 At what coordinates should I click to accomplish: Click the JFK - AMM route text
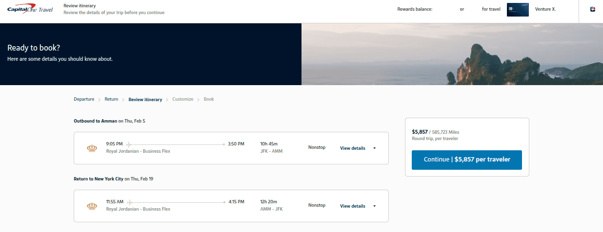pos(272,151)
